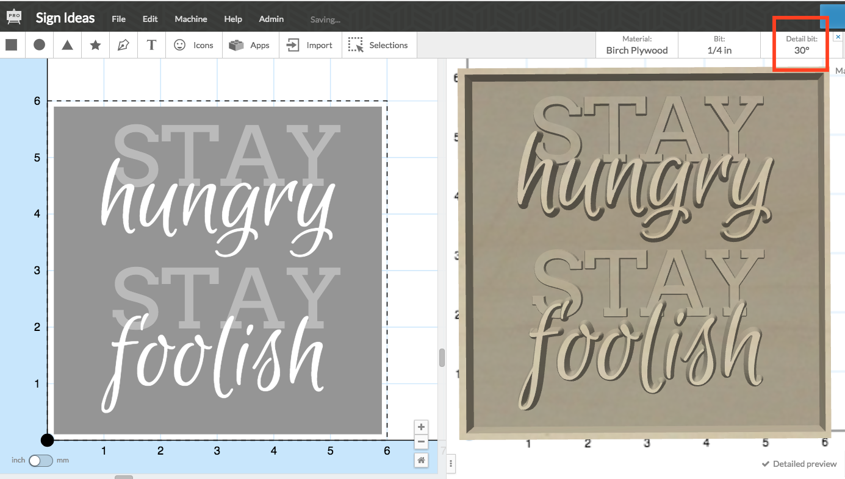Open the File menu
The image size is (845, 479).
[118, 19]
